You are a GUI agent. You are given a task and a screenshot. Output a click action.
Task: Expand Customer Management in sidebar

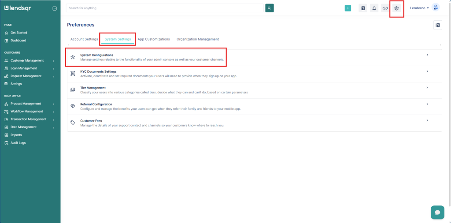(x=27, y=60)
